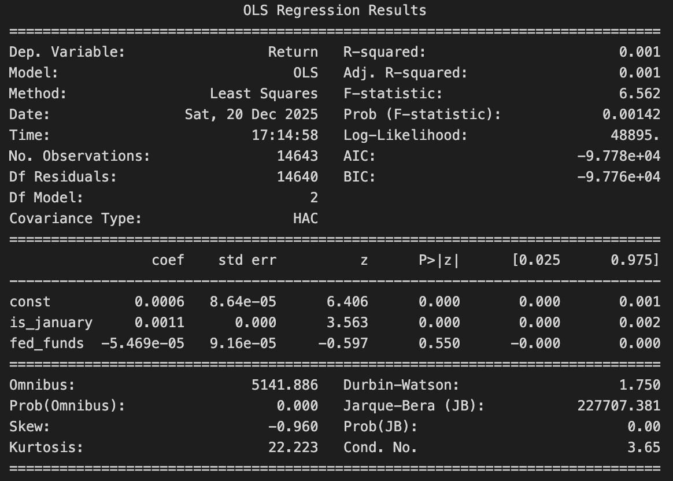Click the R-squared value 0.001
The height and width of the screenshot is (481, 673).
(x=639, y=52)
